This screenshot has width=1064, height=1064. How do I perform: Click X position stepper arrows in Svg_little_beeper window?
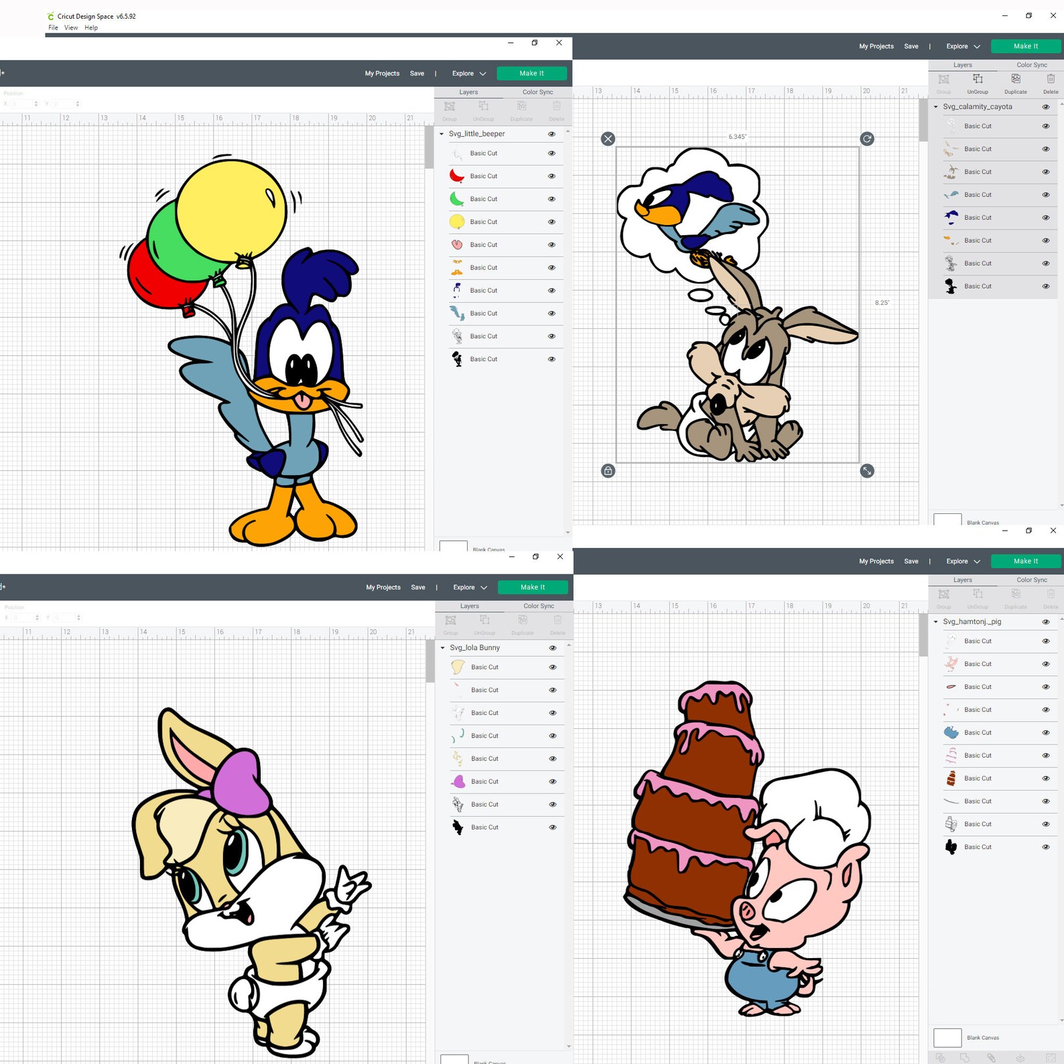click(36, 104)
